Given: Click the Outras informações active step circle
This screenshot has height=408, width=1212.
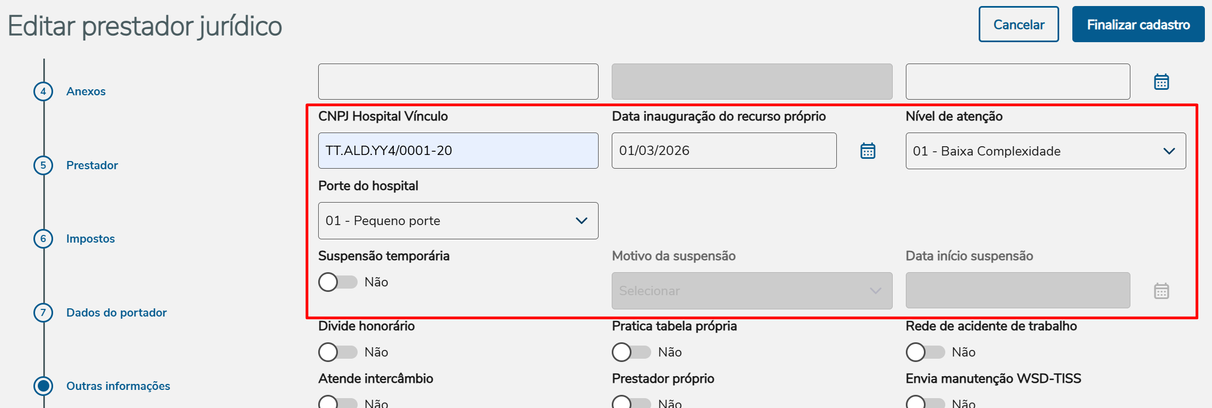Looking at the screenshot, I should tap(43, 386).
